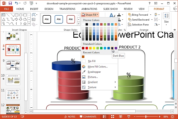Screen dimensions: 178x119
Task: Switch to Slide Sorter view icon
Action: tap(113, 117)
